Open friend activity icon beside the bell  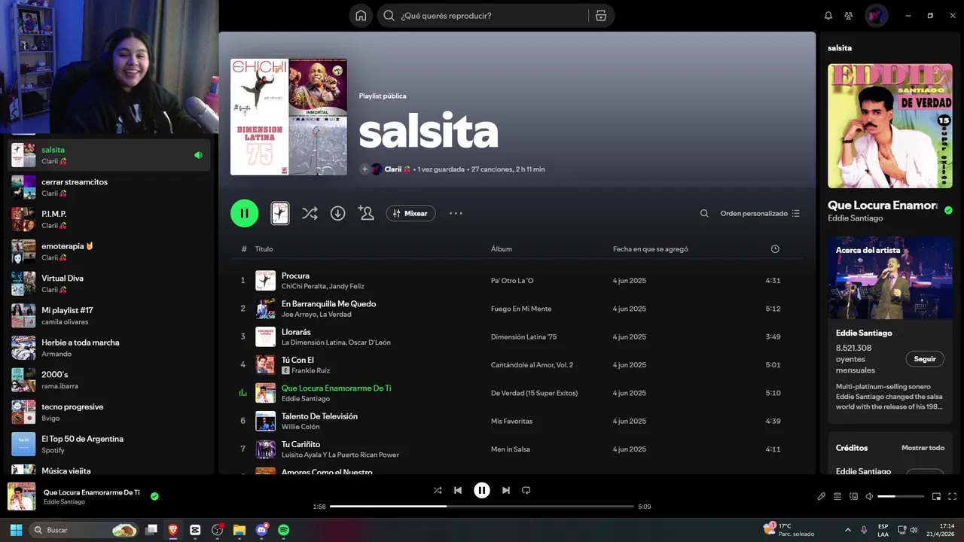pyautogui.click(x=849, y=15)
